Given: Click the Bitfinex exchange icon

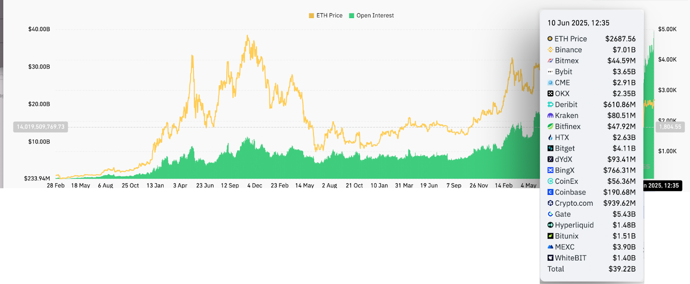Looking at the screenshot, I should click(x=550, y=127).
